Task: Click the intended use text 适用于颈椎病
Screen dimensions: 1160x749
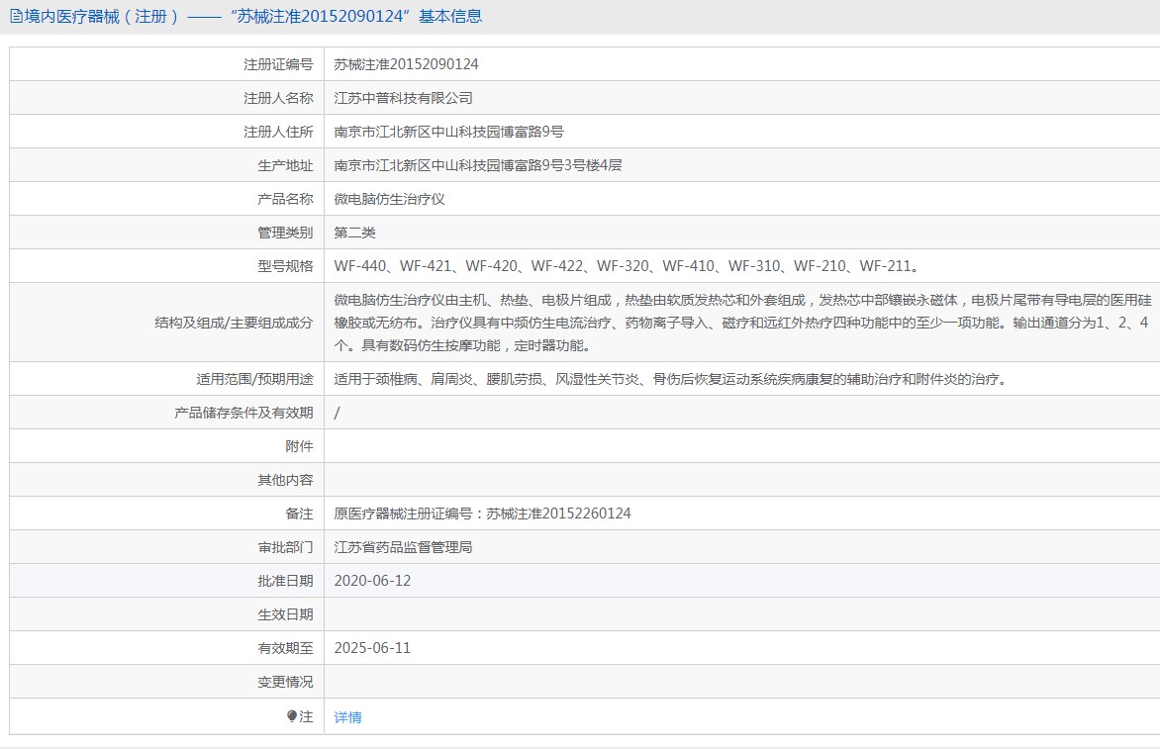Action: (x=671, y=379)
